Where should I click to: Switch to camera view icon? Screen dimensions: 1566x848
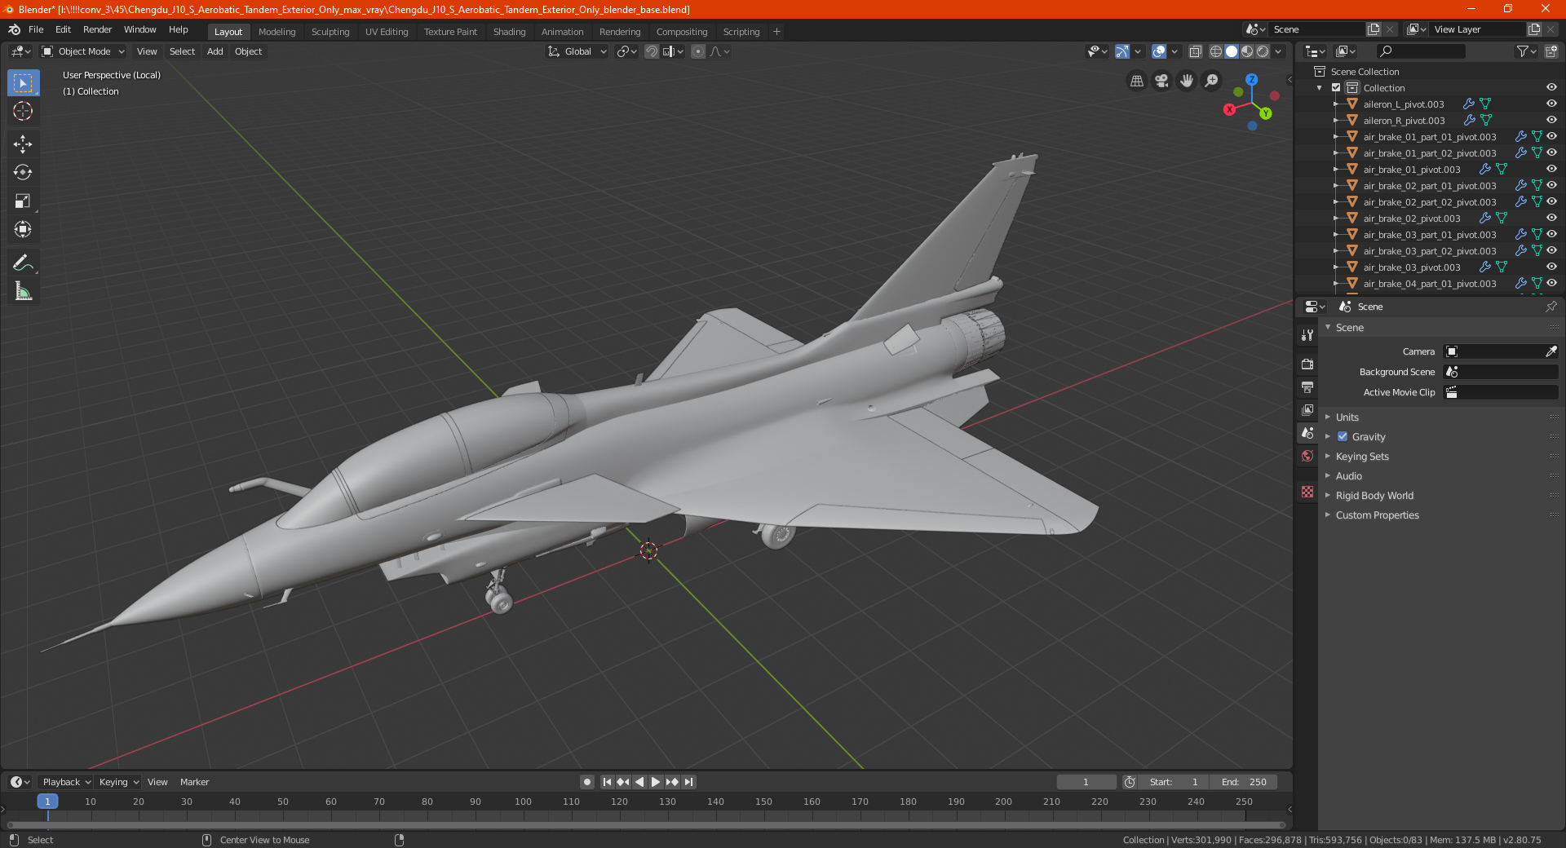[1161, 81]
